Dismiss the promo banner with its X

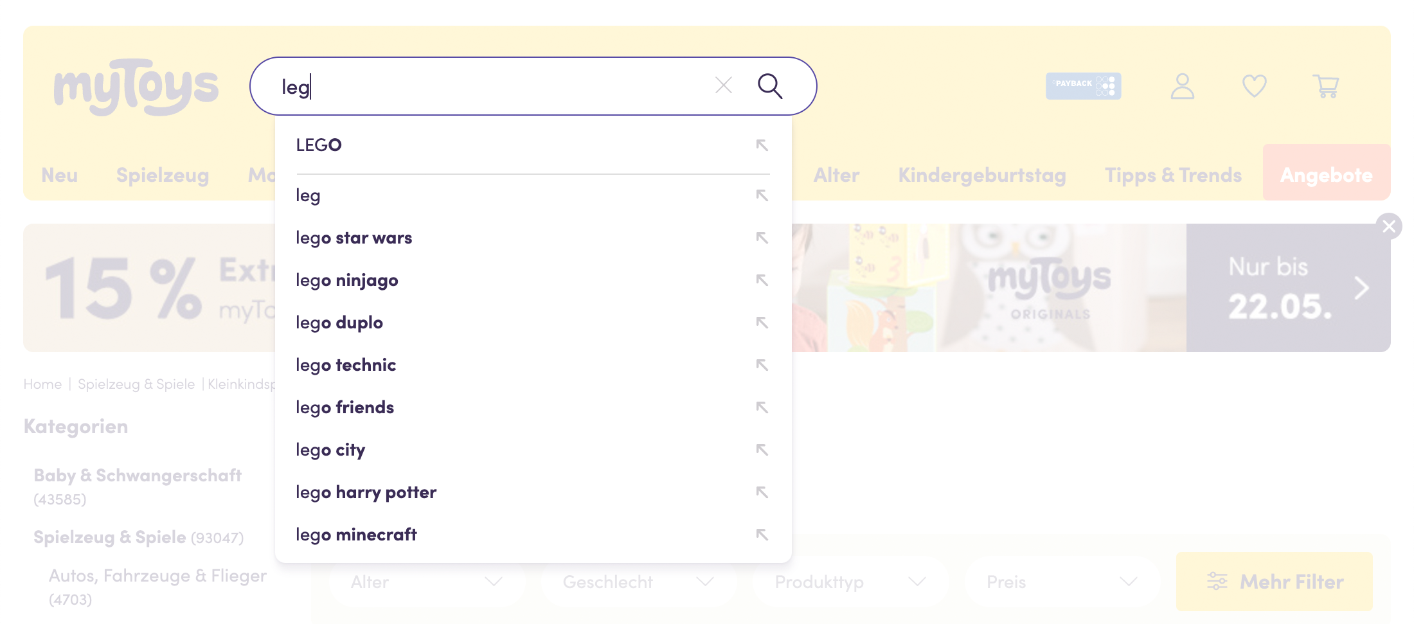[1390, 226]
